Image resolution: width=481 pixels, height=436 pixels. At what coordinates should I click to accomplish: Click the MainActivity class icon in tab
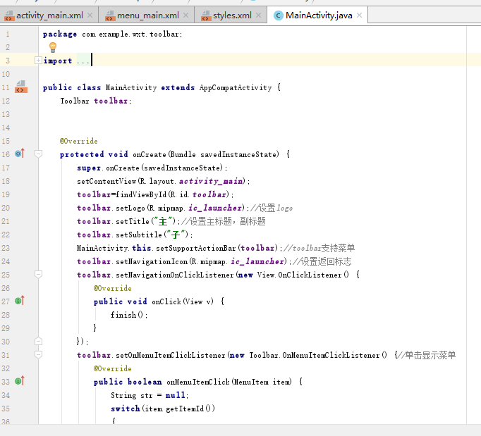[278, 15]
